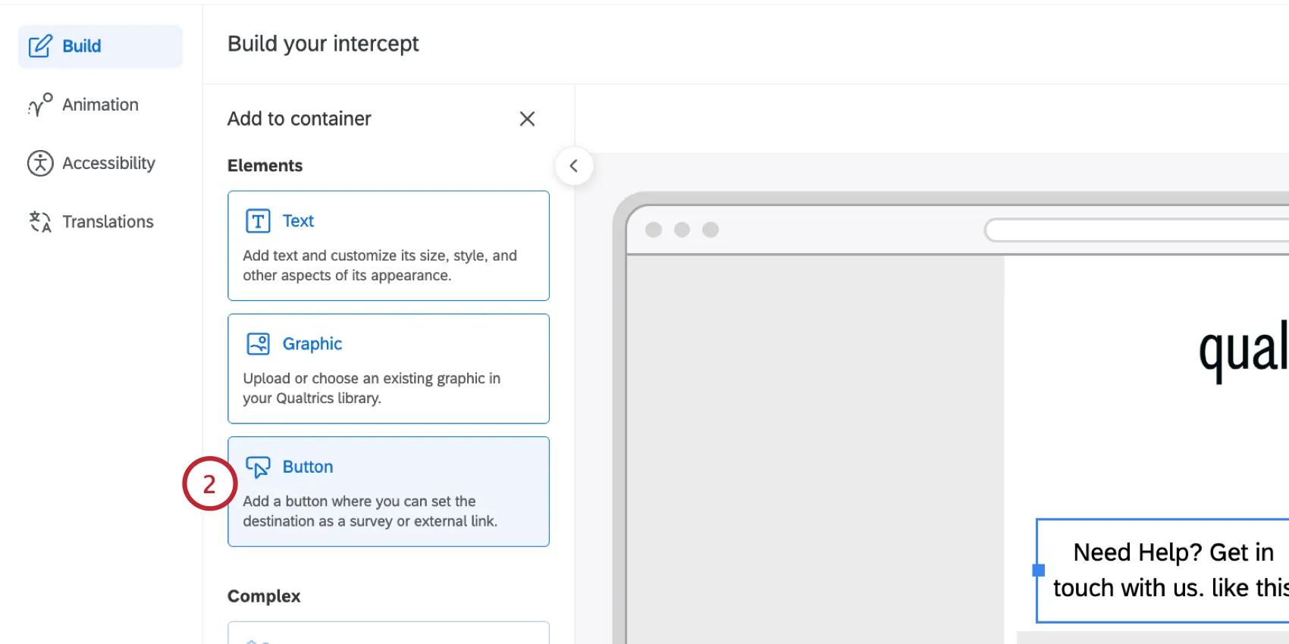This screenshot has width=1289, height=644.
Task: Click 'Add text and customize its size' description
Action: click(x=380, y=265)
